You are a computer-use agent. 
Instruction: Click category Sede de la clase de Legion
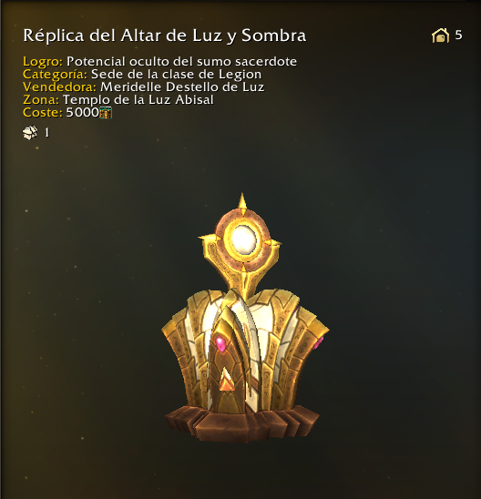point(177,74)
